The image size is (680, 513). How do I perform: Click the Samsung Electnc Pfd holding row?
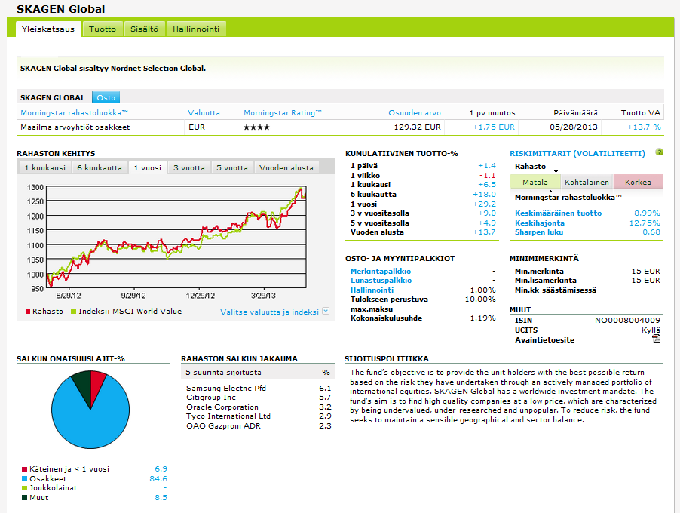click(x=259, y=388)
